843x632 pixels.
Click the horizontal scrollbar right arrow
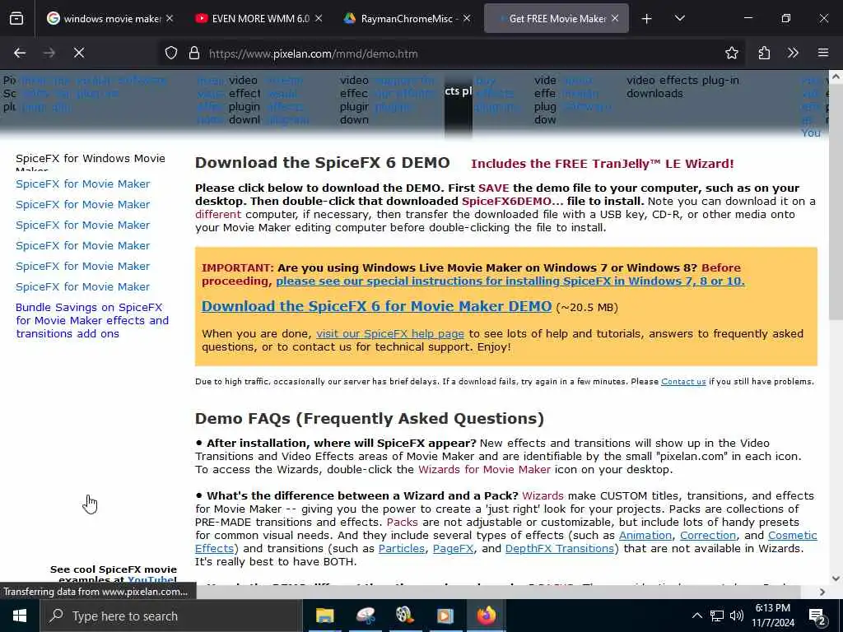(x=822, y=592)
